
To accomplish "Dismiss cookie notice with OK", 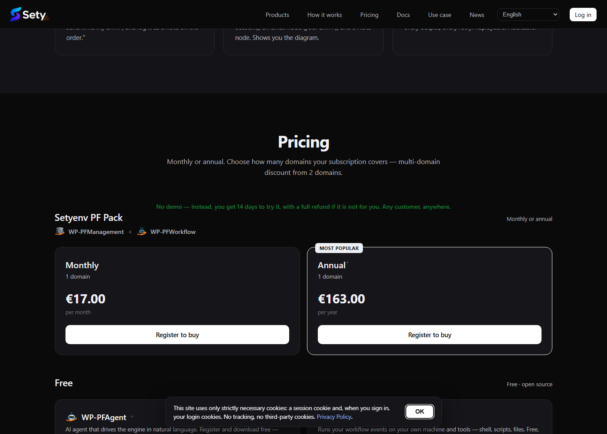I will coord(420,411).
